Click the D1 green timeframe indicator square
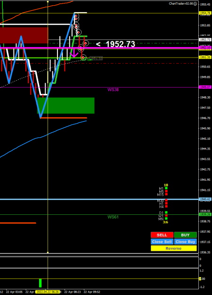Screen dimensions: 212x295 pyautogui.click(x=166, y=212)
